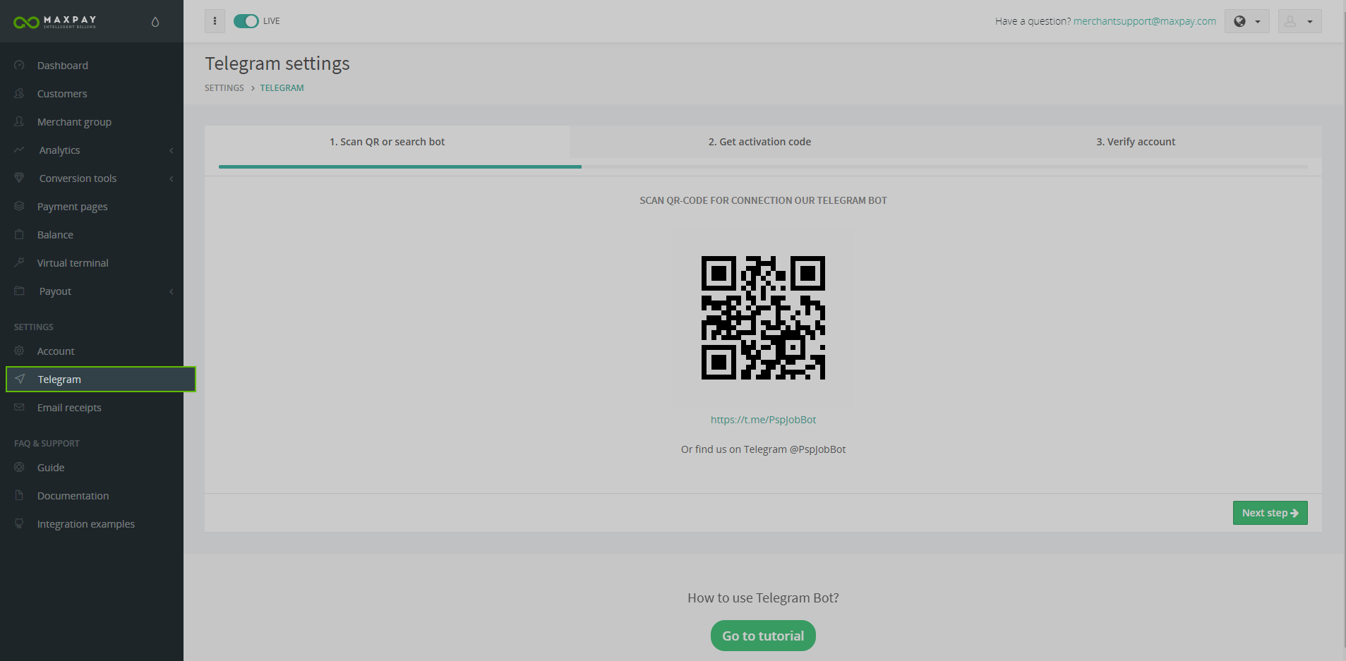1346x661 pixels.
Task: Click the Payout wallet icon
Action: (x=19, y=291)
